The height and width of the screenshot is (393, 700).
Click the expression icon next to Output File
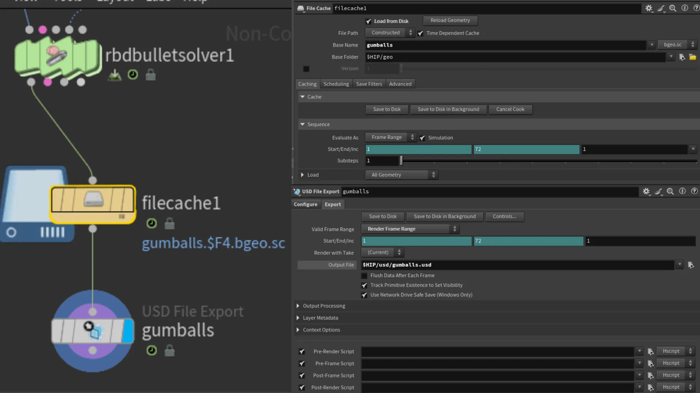coord(691,265)
